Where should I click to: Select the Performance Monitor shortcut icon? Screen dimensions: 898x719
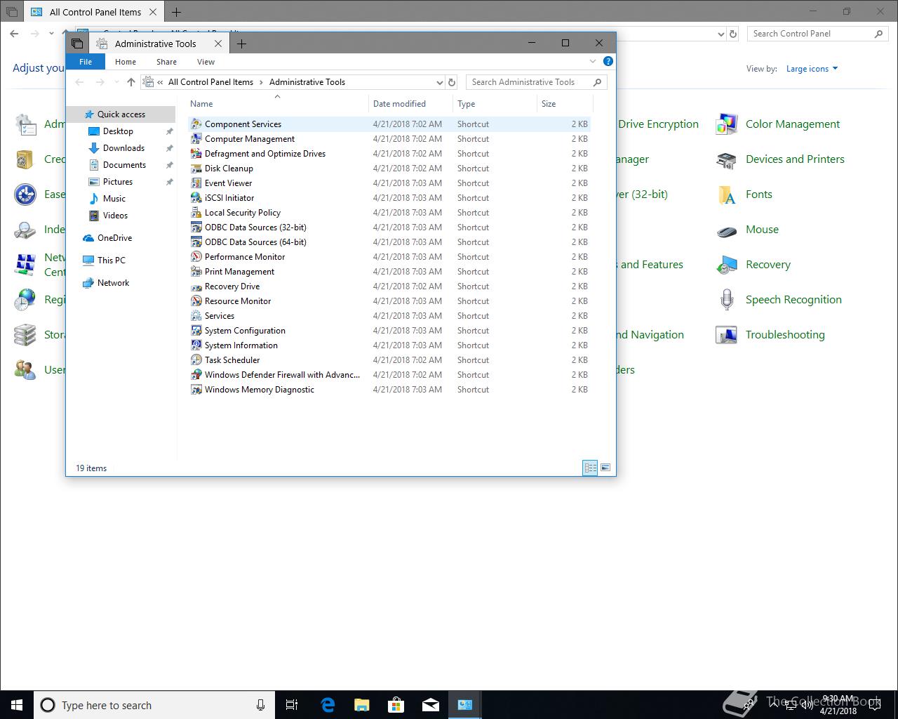[x=196, y=257]
